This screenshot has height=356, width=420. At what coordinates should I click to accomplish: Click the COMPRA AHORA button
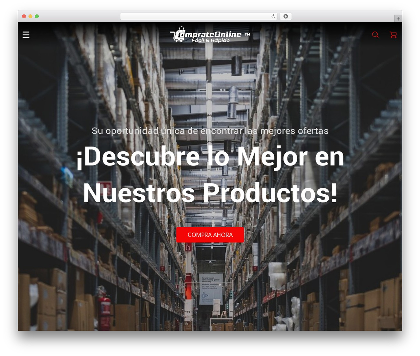(x=210, y=235)
